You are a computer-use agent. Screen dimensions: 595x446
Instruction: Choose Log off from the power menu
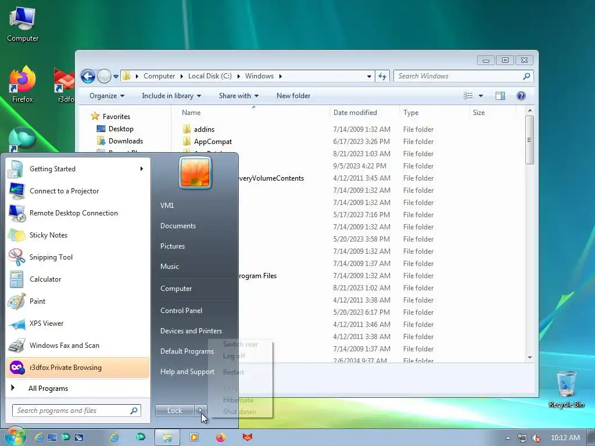234,356
